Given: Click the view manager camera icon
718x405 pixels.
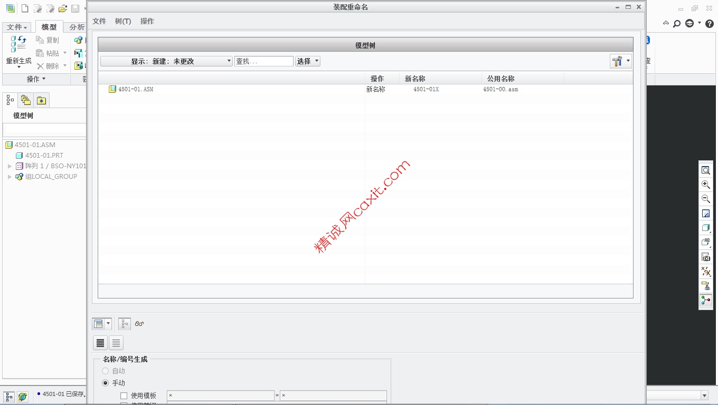Looking at the screenshot, I should click(706, 257).
